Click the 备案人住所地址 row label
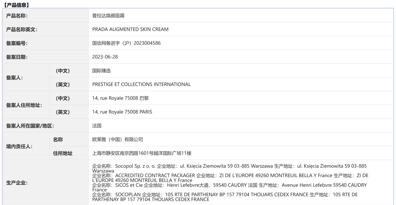This screenshot has height=205, width=396. point(24,105)
